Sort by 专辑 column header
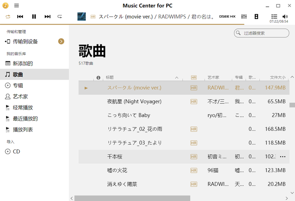This screenshot has height=201, width=295. click(239, 77)
